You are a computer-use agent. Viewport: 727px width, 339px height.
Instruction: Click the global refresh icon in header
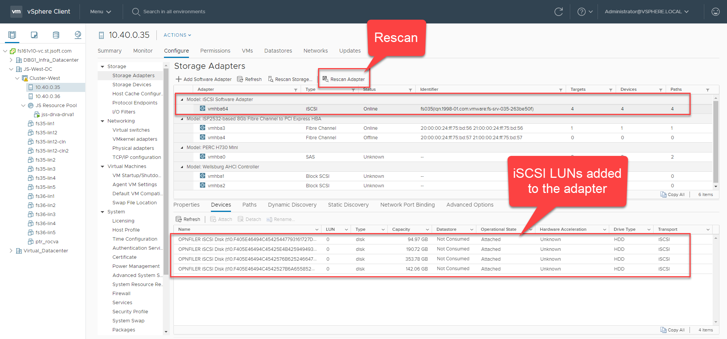tap(559, 12)
